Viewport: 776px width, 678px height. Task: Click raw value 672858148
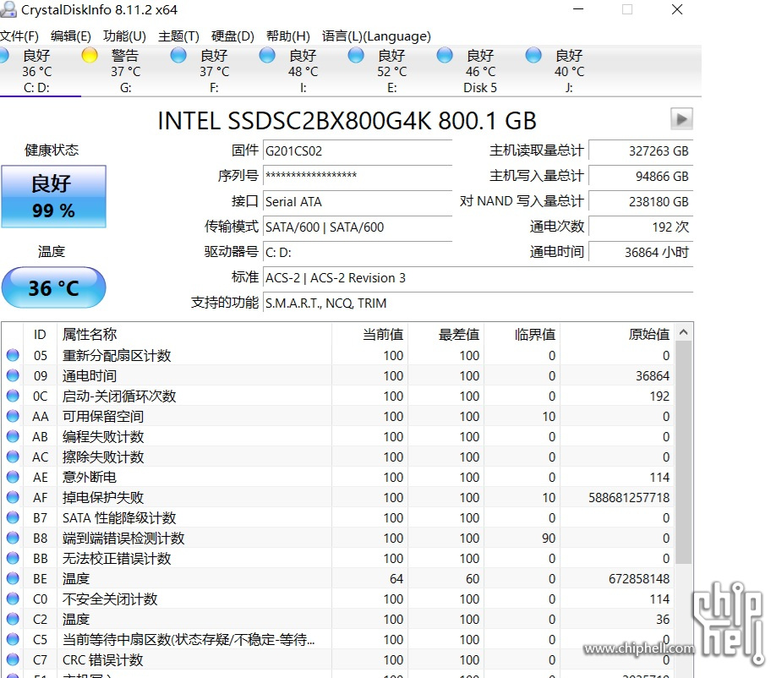pyautogui.click(x=639, y=578)
